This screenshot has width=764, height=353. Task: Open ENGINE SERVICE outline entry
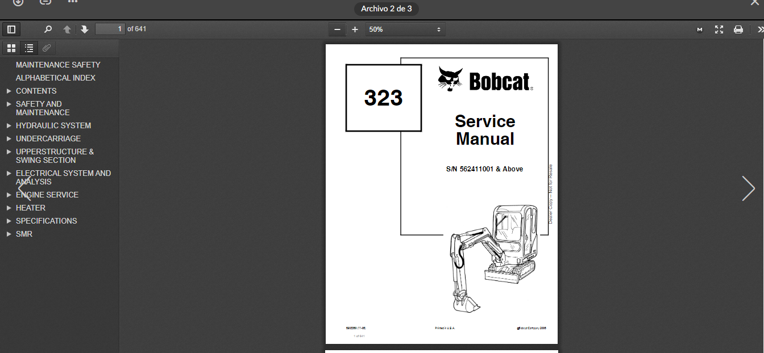coord(47,195)
